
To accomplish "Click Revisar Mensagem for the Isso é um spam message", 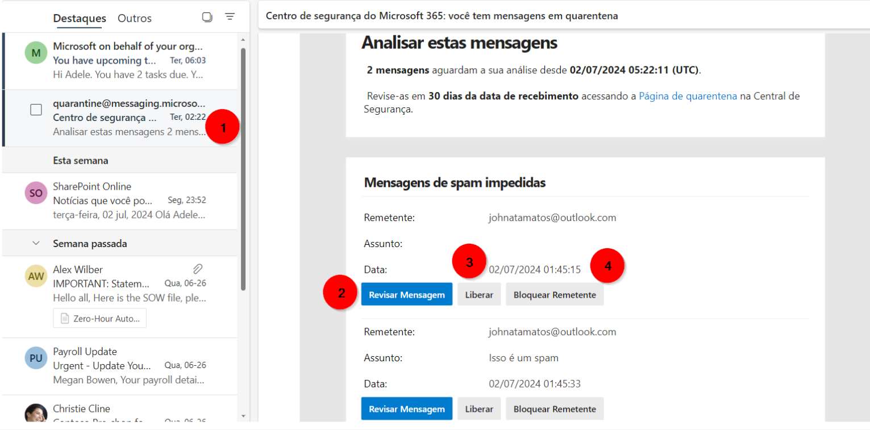I will tap(407, 408).
